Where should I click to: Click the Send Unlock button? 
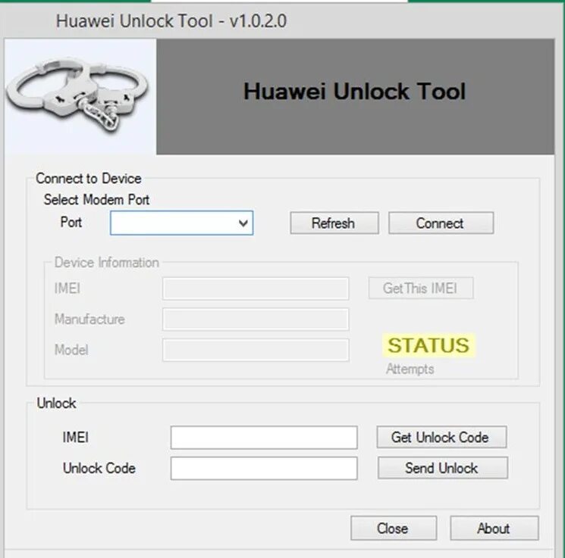(442, 468)
